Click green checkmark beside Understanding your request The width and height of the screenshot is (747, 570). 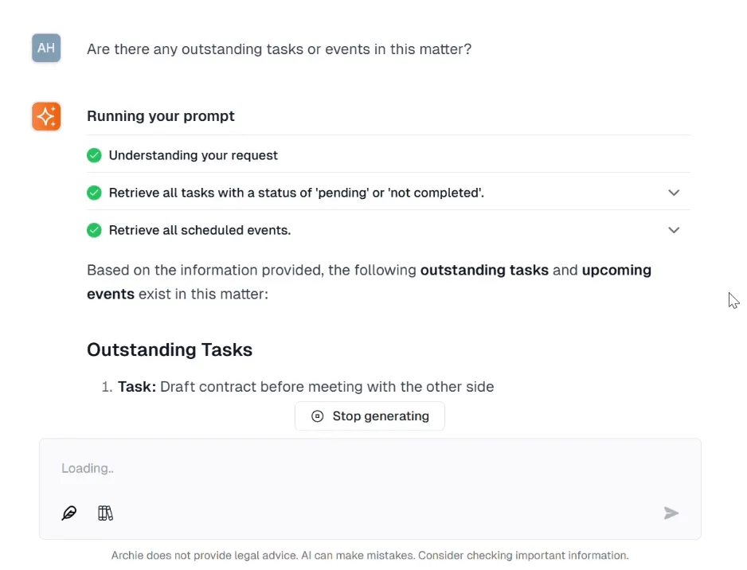(94, 155)
